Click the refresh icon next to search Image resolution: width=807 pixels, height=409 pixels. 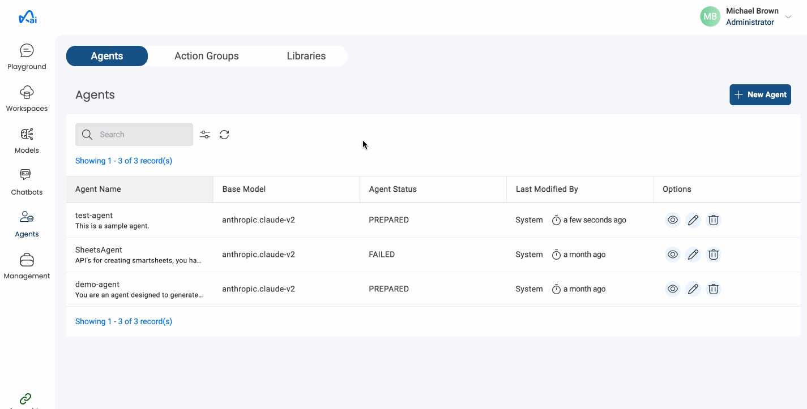click(x=224, y=135)
